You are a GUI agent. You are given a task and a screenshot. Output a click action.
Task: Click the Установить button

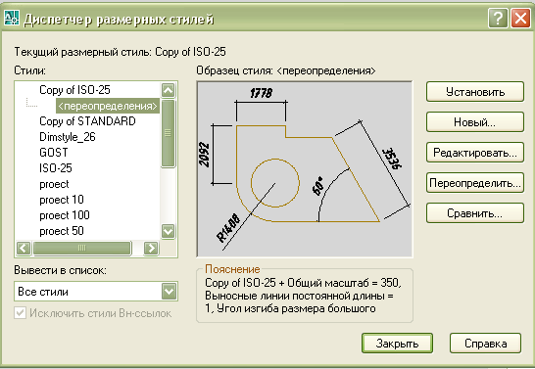pyautogui.click(x=475, y=92)
